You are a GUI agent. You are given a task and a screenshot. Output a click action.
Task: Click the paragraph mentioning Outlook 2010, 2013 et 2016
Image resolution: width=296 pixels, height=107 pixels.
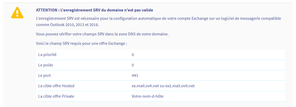(68, 25)
